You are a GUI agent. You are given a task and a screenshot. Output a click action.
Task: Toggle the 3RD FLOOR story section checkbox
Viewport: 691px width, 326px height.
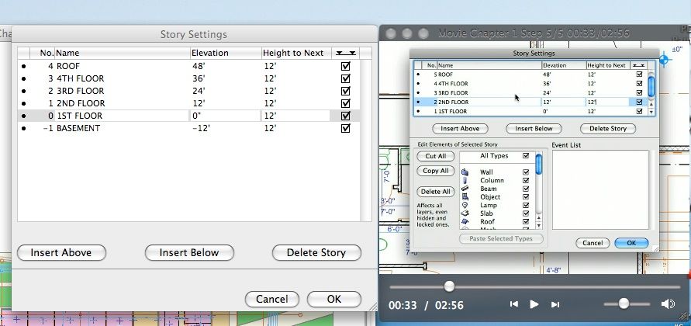pyautogui.click(x=346, y=91)
